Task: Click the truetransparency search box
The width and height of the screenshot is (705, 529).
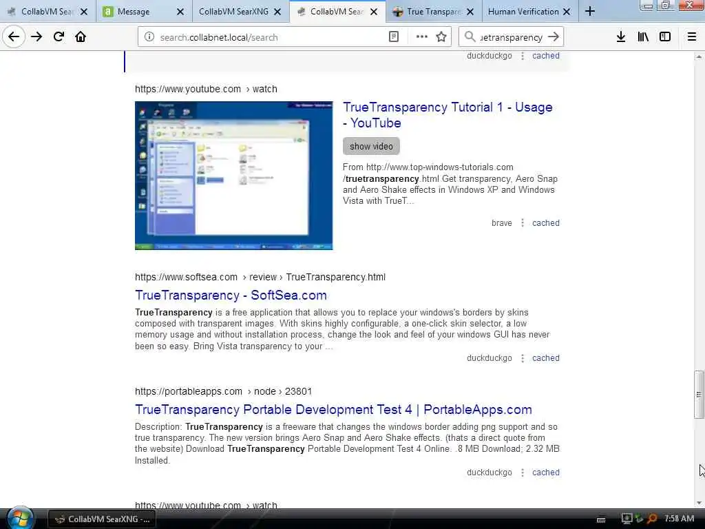Action: pyautogui.click(x=512, y=37)
